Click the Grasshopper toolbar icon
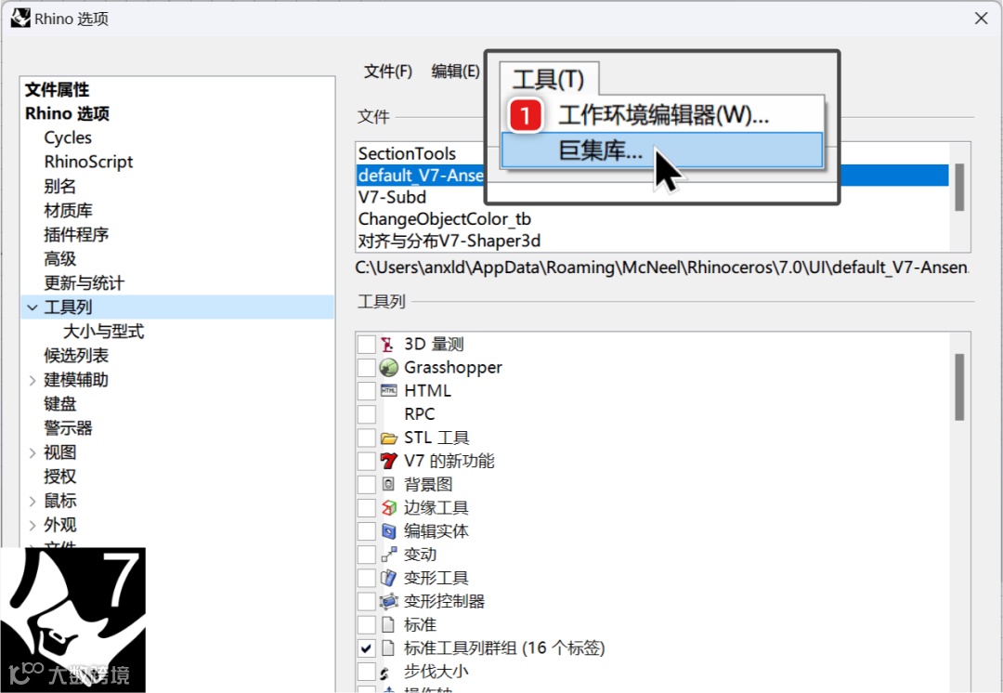Image resolution: width=1003 pixels, height=693 pixels. [388, 367]
